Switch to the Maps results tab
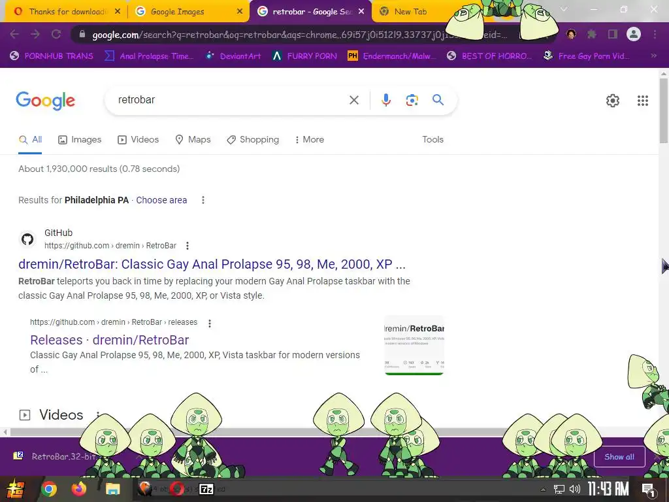 click(x=193, y=140)
